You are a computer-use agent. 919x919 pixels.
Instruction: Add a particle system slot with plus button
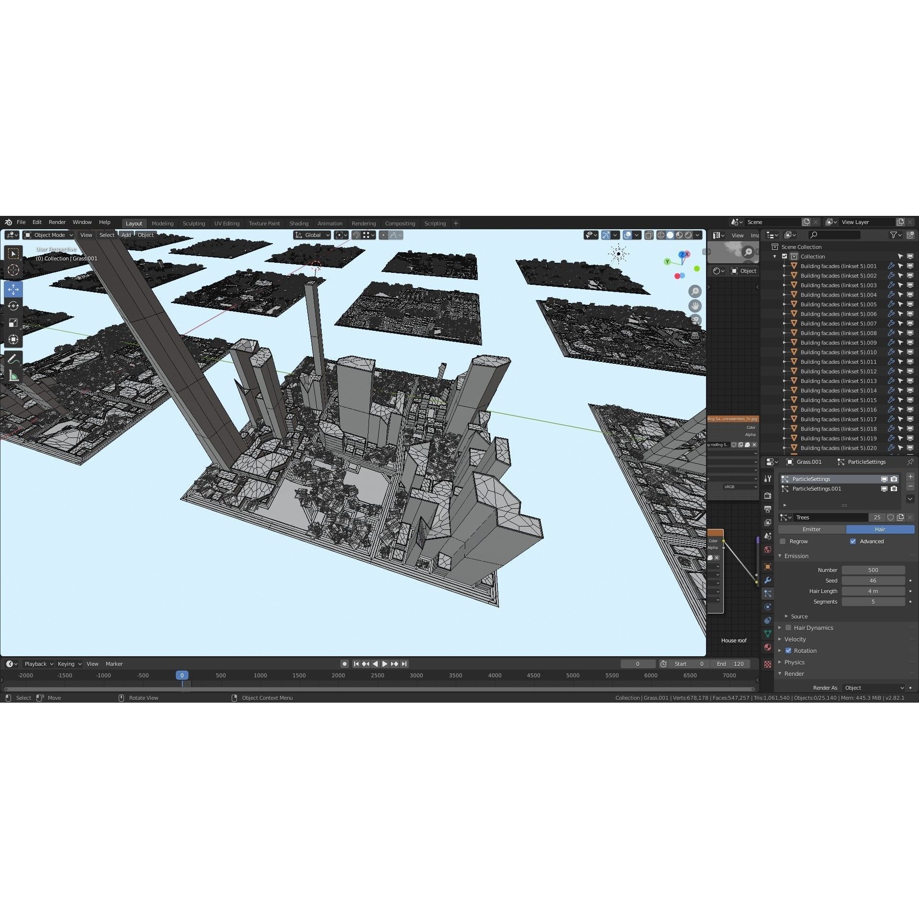tap(910, 477)
